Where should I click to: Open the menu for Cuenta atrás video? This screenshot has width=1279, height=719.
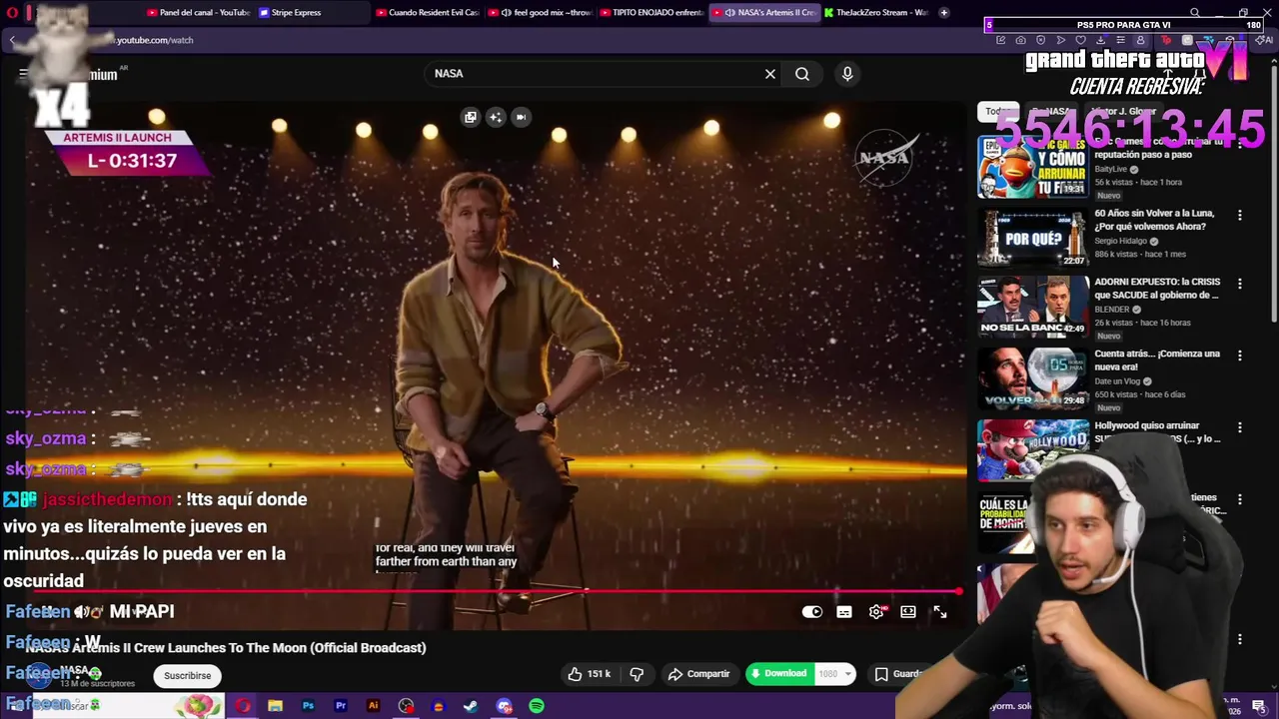pyautogui.click(x=1240, y=356)
